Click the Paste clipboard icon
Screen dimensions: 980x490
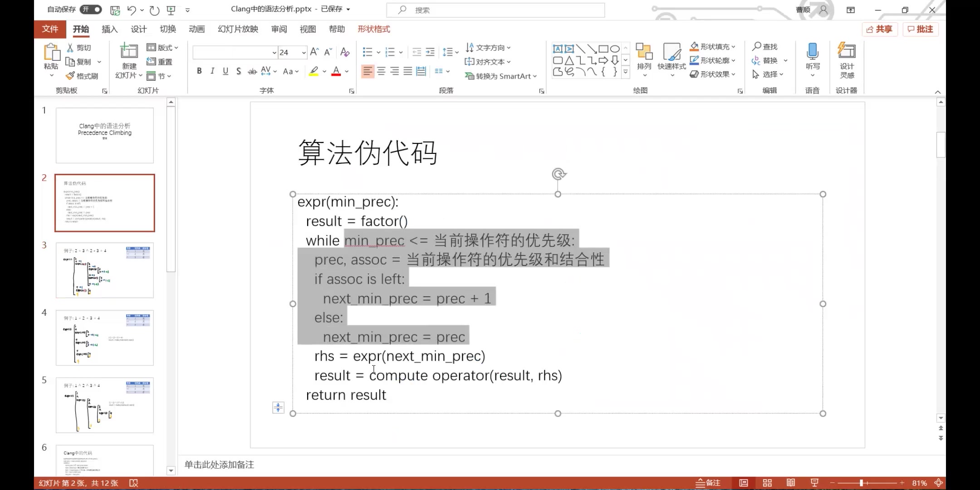(x=51, y=52)
